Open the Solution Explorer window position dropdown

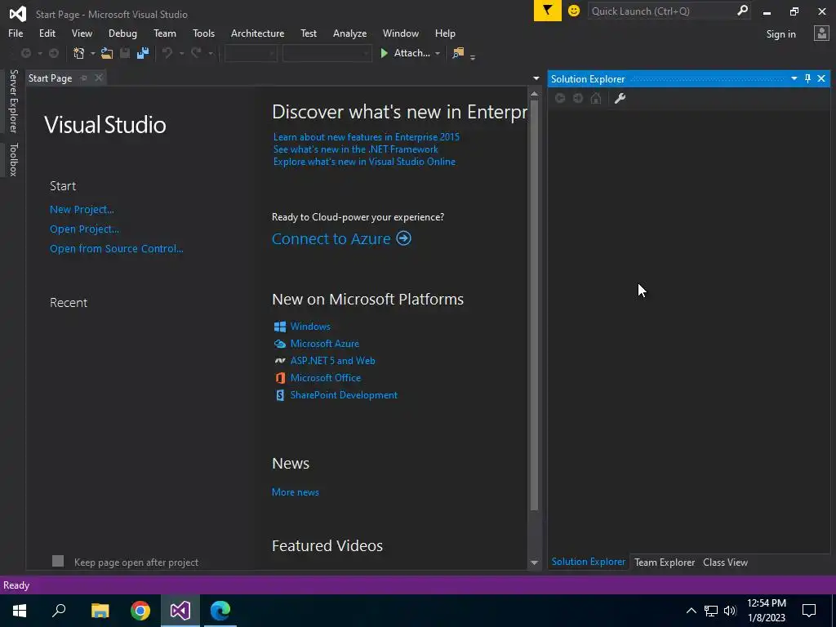tap(794, 78)
